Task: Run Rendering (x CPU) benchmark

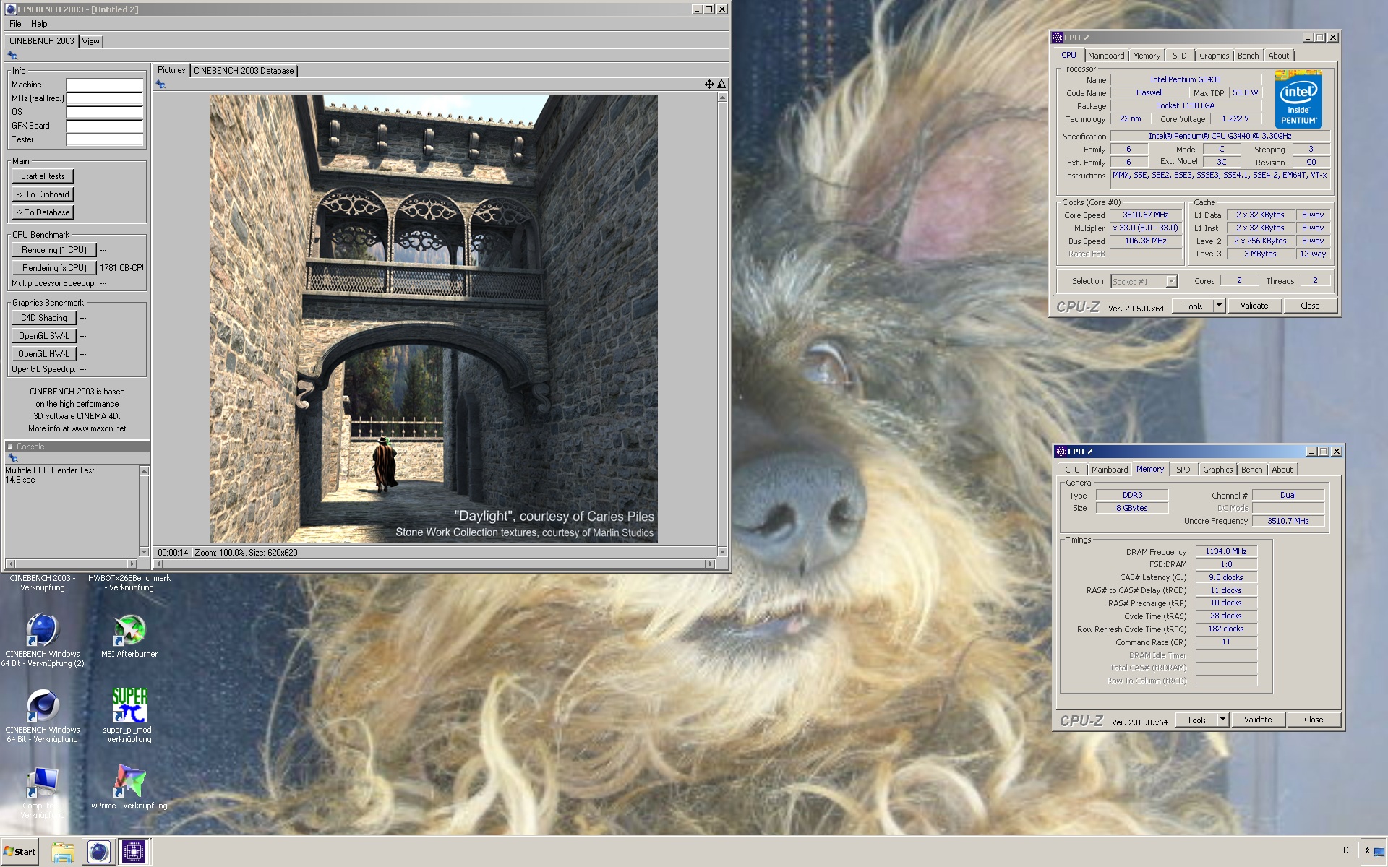Action: 54,268
